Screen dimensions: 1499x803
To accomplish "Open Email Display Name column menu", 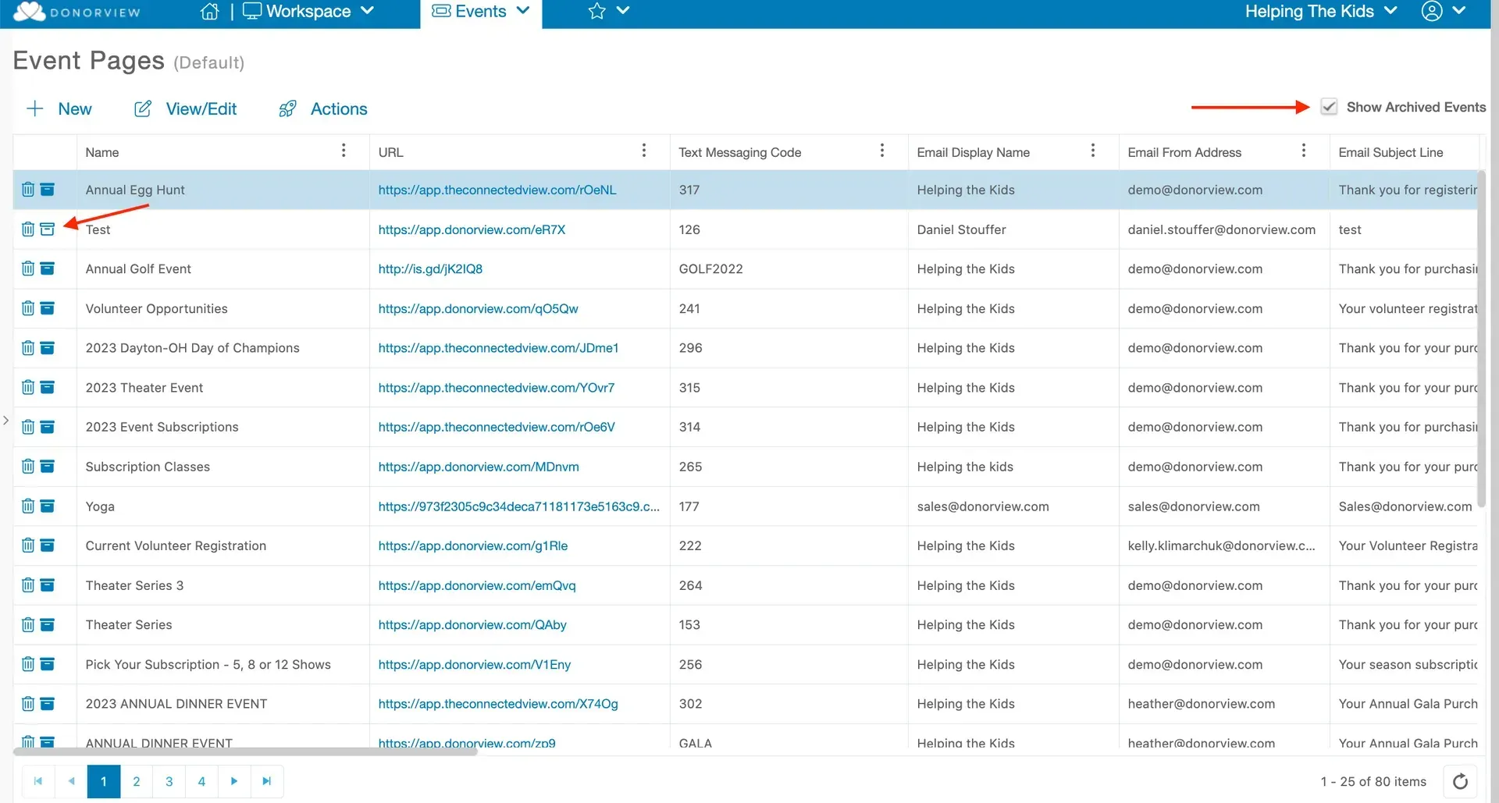I will pos(1093,151).
